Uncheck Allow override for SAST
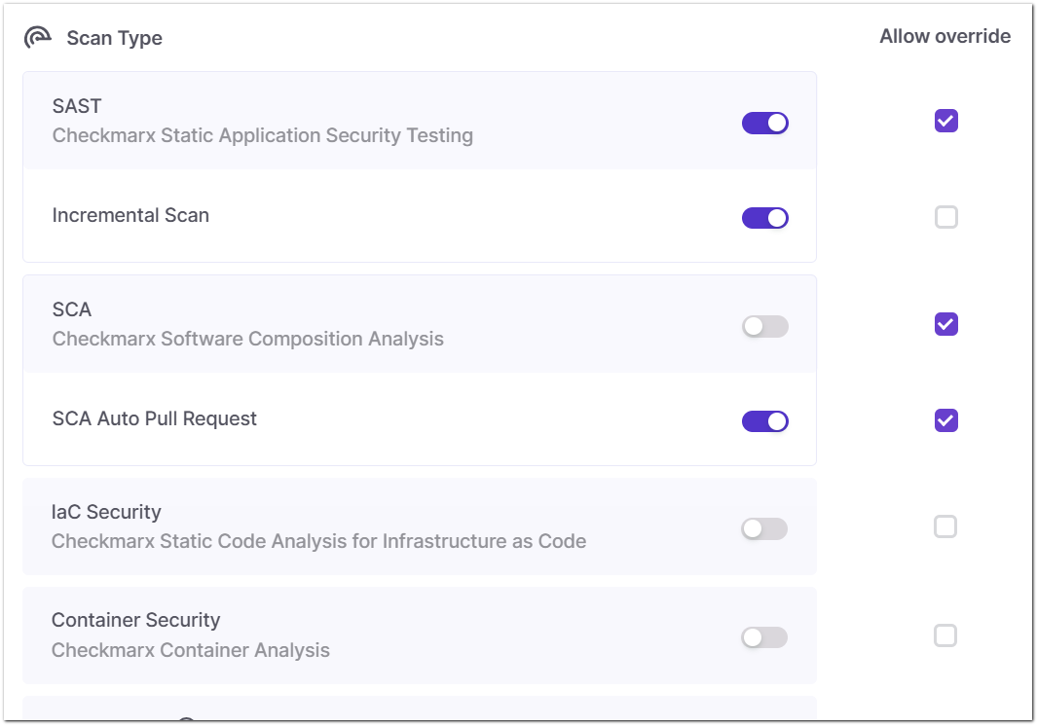 coord(946,121)
